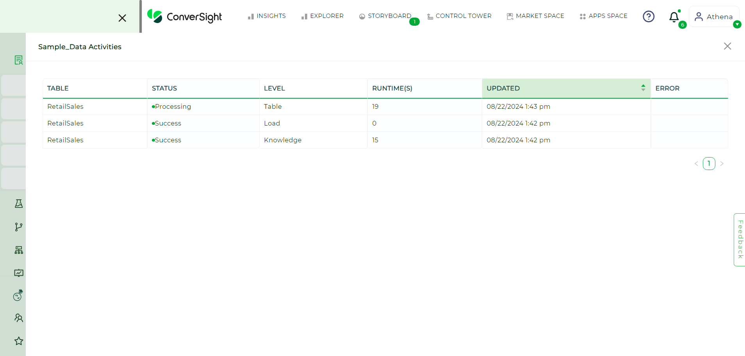
Task: Click the LEVEL column header
Action: click(314, 89)
